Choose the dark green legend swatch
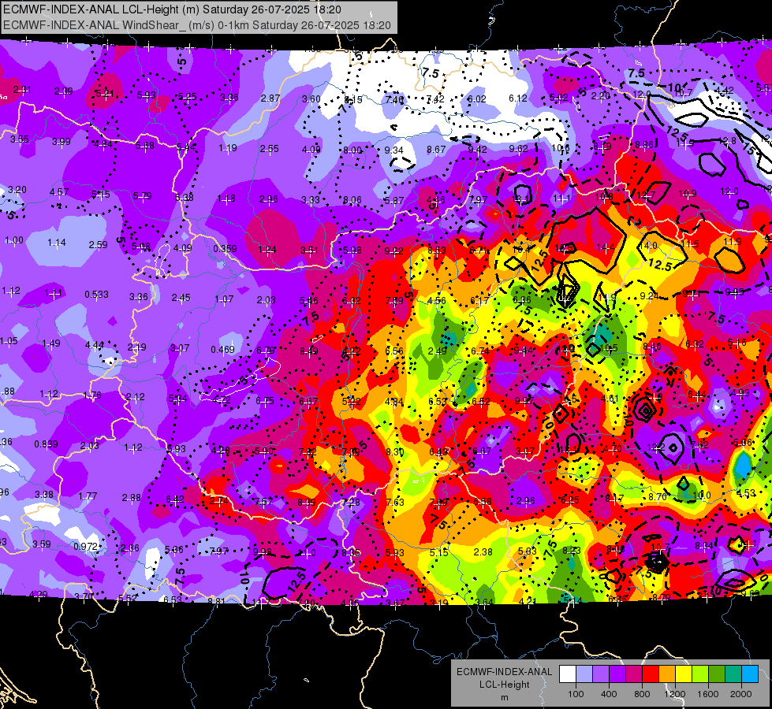772x709 pixels. point(717,674)
